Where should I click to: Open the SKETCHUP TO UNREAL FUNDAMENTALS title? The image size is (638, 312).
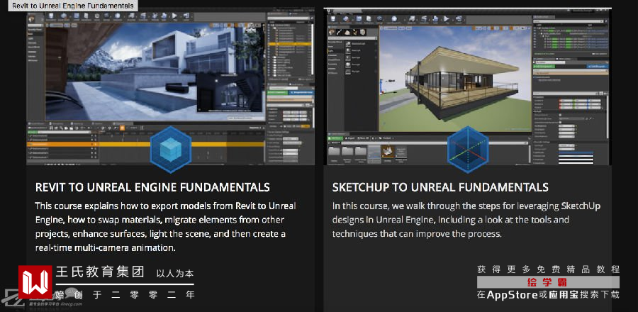pyautogui.click(x=440, y=187)
